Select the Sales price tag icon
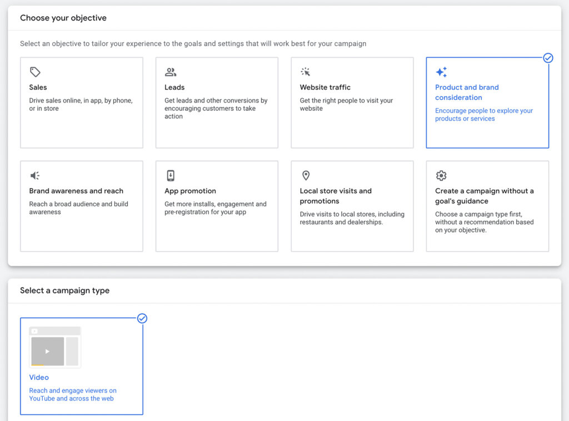This screenshot has height=421, width=569. coord(35,72)
